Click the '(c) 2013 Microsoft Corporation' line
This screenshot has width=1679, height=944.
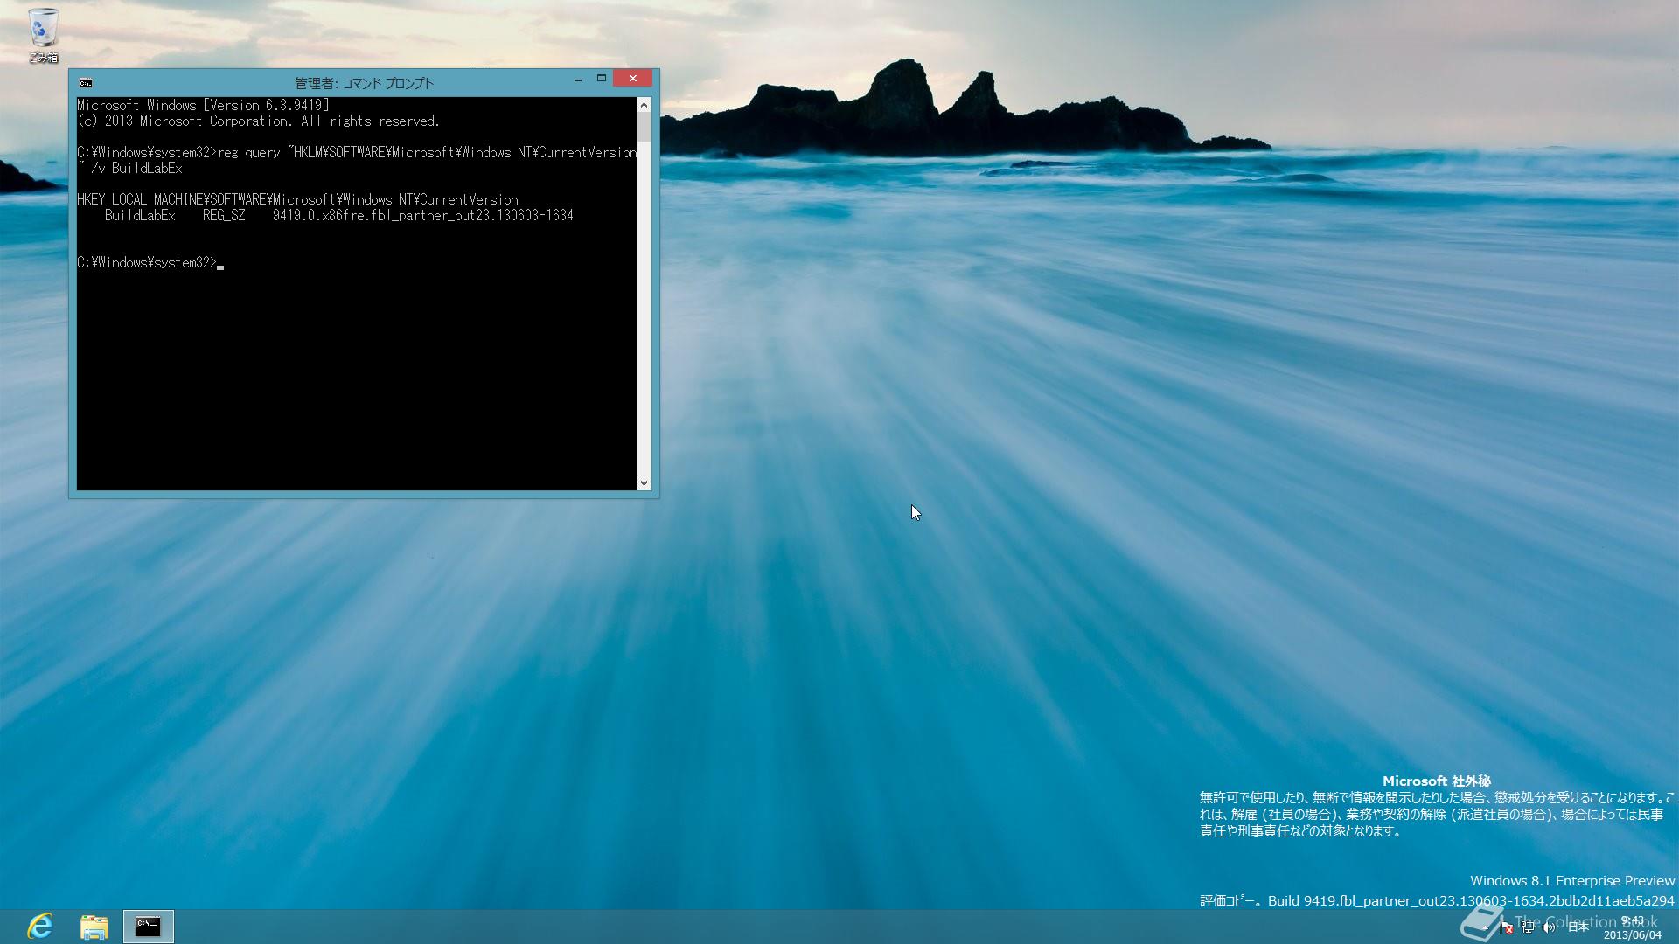pyautogui.click(x=258, y=121)
